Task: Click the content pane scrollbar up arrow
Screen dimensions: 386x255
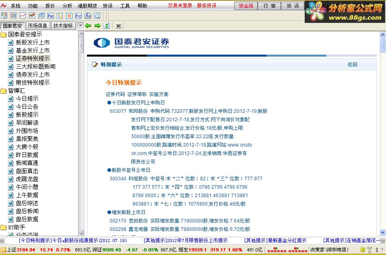Action: coord(382,35)
